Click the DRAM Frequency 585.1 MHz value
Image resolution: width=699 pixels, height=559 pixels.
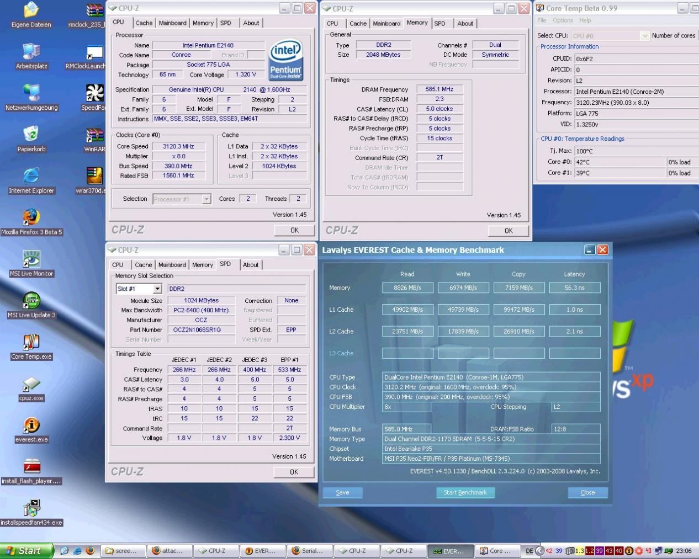coord(439,89)
